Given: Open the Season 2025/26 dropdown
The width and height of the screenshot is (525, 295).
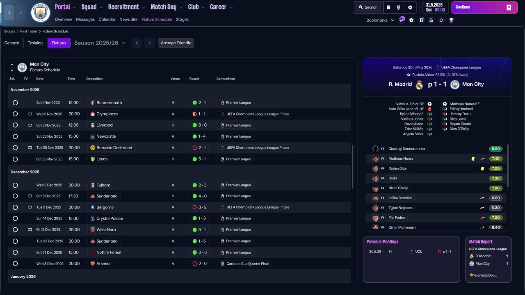Looking at the screenshot, I should tap(100, 43).
